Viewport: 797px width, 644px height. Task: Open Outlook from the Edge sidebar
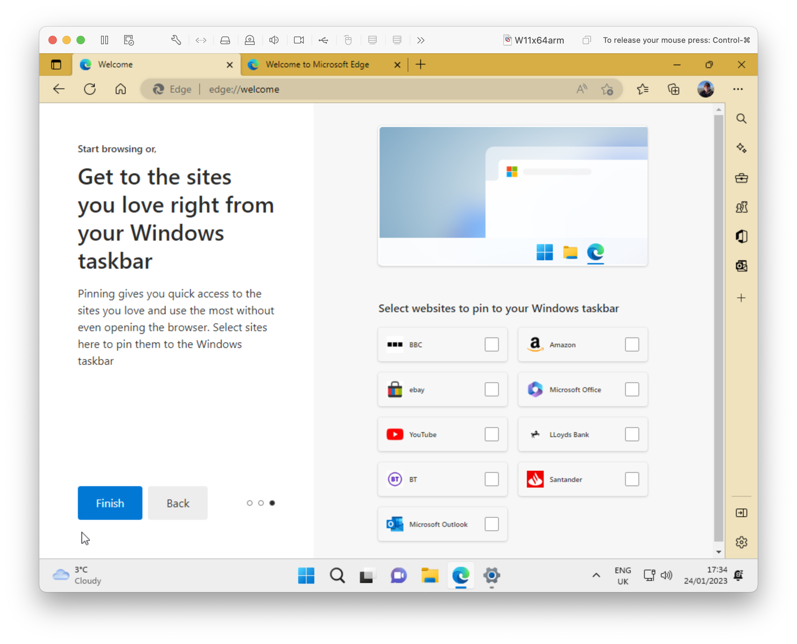pyautogui.click(x=741, y=266)
